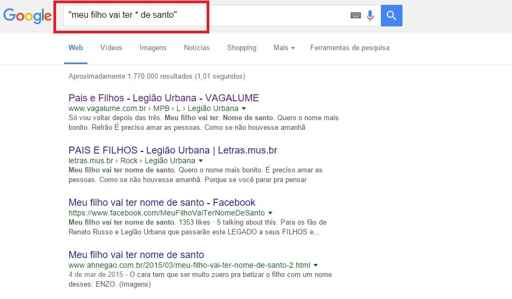Open the ahnegao.com.br result dropdown arrow

[x=316, y=265]
